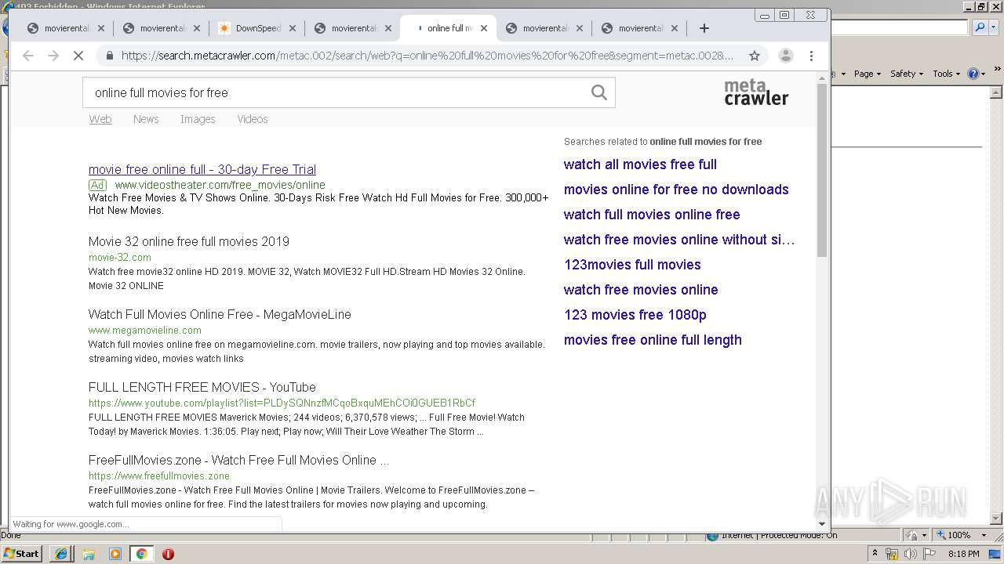Click the 8:18 PM taskbar clock
The image size is (1004, 564).
click(x=963, y=554)
